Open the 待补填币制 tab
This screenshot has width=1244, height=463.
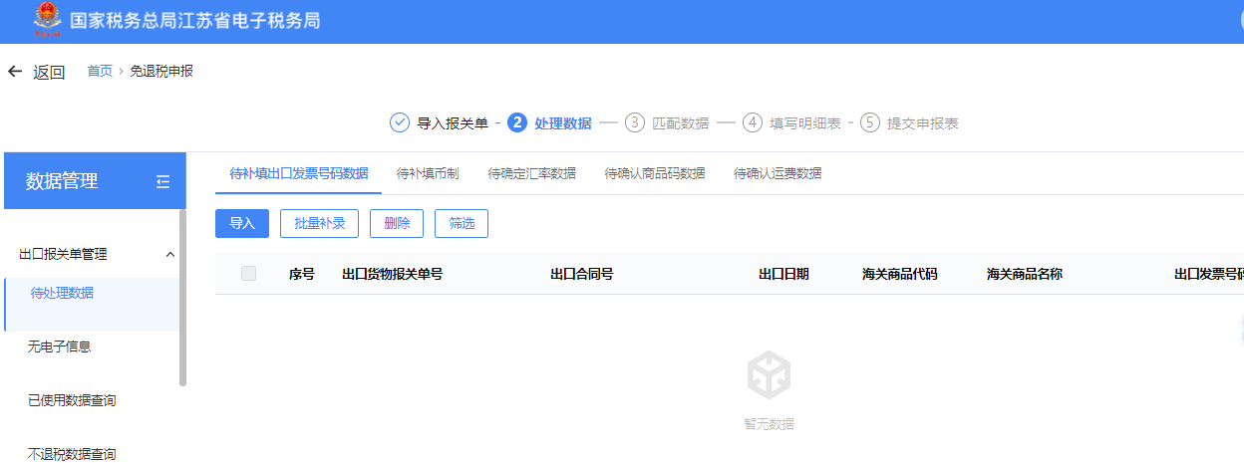(428, 173)
